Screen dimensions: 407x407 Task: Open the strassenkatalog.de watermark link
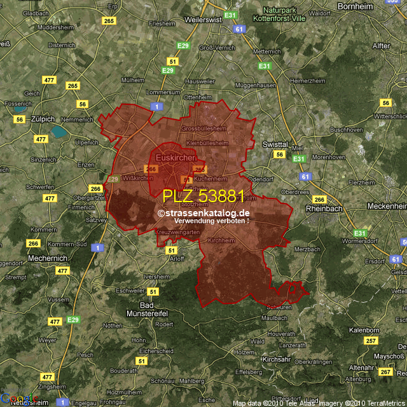203,214
